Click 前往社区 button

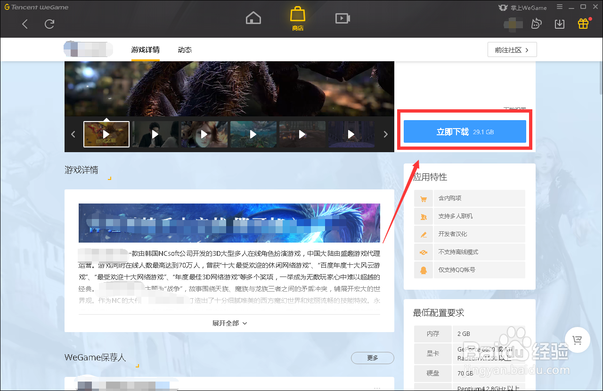(x=512, y=50)
